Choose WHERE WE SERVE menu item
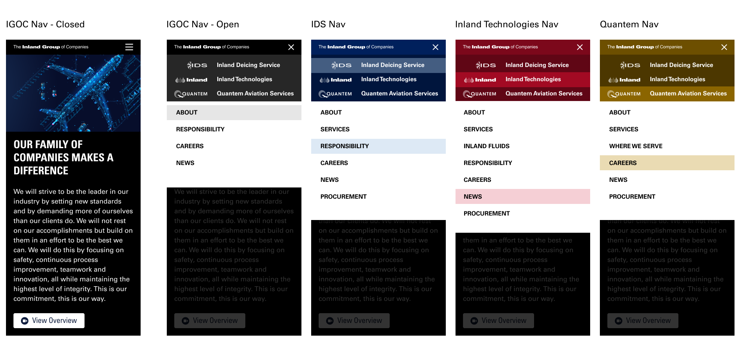This screenshot has height=342, width=739. [x=635, y=146]
